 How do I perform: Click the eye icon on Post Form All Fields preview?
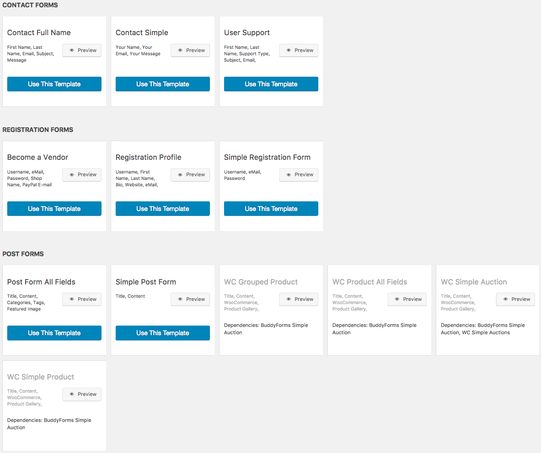(72, 299)
